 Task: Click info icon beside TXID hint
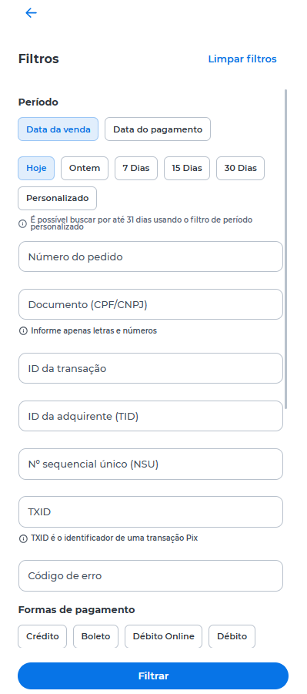tap(23, 538)
